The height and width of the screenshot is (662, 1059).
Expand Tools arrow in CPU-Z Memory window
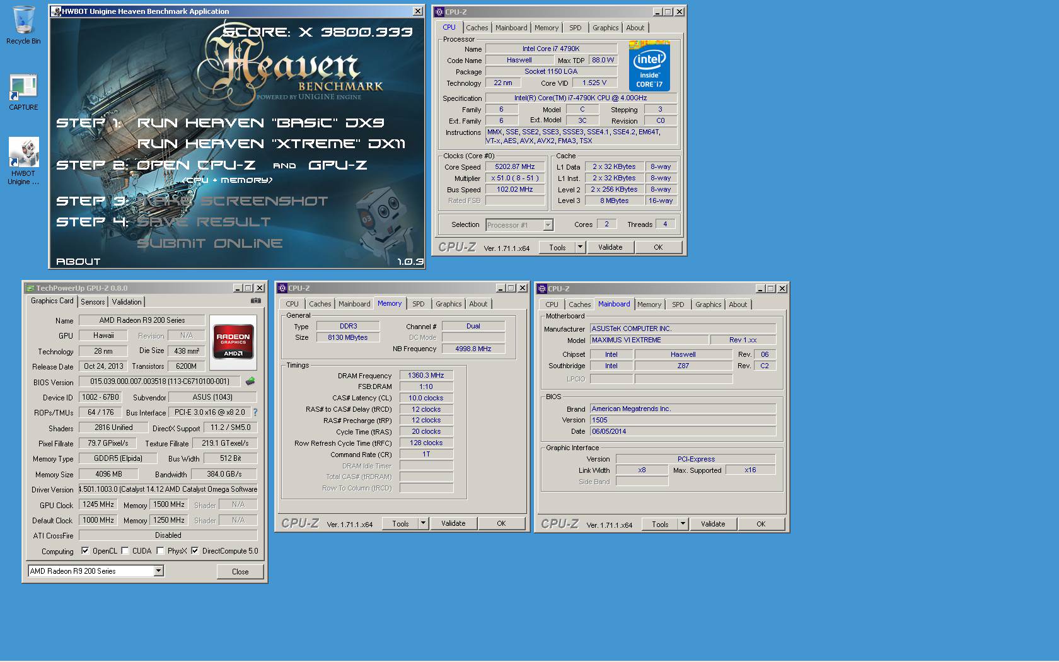(x=423, y=523)
